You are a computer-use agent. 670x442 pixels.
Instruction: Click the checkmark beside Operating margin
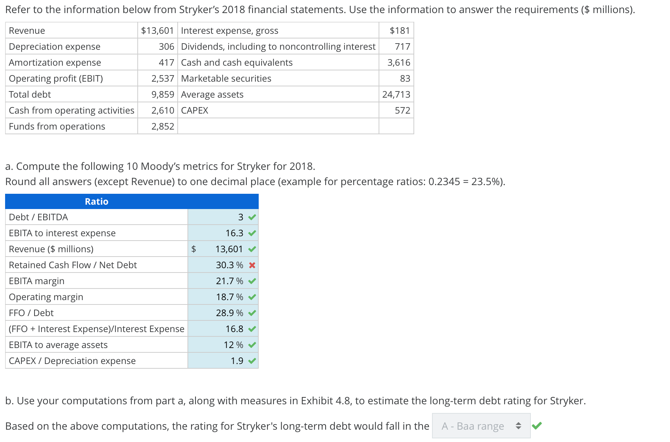[x=252, y=296]
